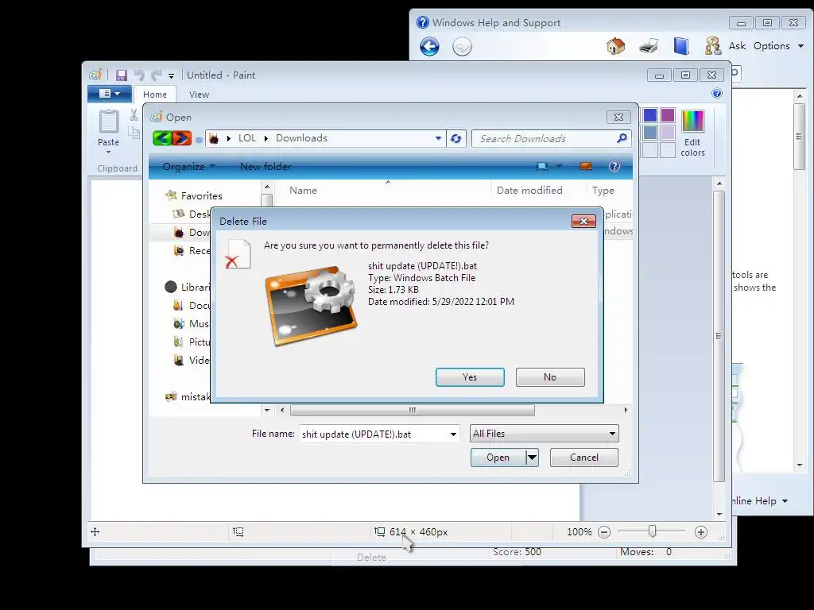This screenshot has width=814, height=610.
Task: Open the Options menu in Help and Support
Action: coord(778,46)
